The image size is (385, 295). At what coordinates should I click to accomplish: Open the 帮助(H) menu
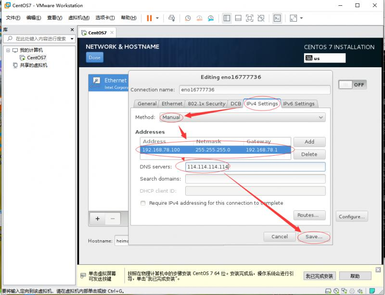tap(128, 18)
